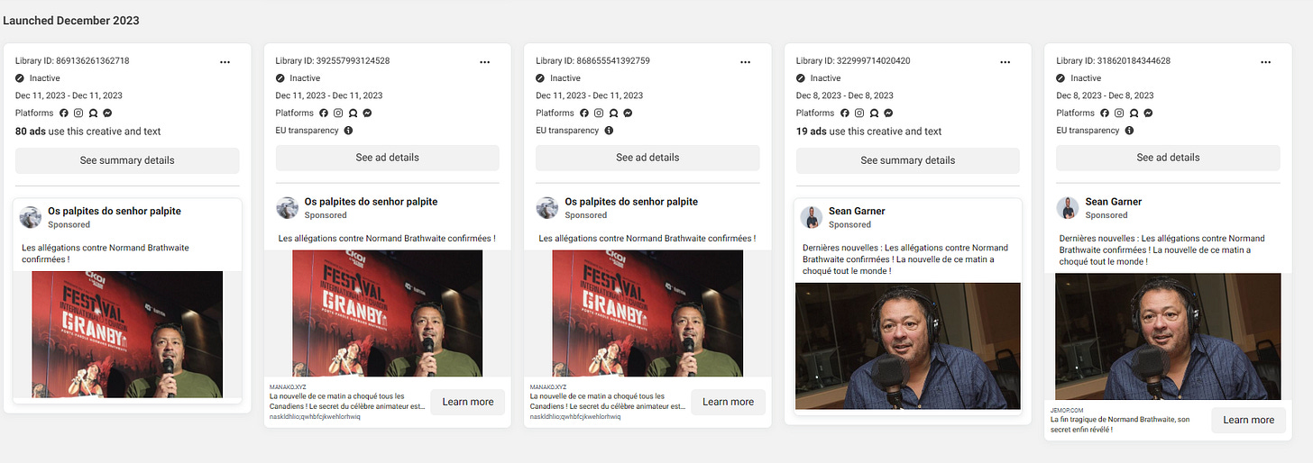Click Facebook platform icon on ad 868655541392759
The height and width of the screenshot is (463, 1313).
pos(584,113)
